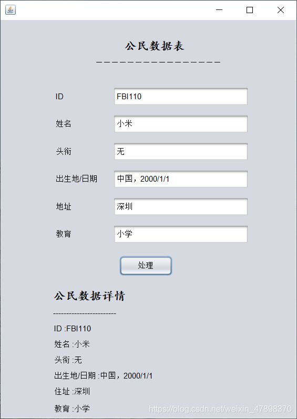The height and width of the screenshot is (419, 297).
Task: Click the 公民数据详情 heading
Action: [x=90, y=296]
